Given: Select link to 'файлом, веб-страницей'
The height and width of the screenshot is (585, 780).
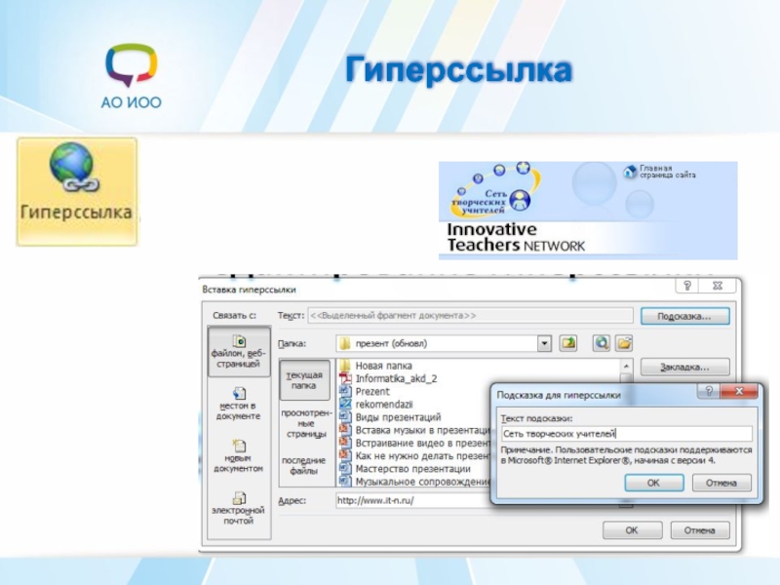Looking at the screenshot, I should pyautogui.click(x=239, y=352).
